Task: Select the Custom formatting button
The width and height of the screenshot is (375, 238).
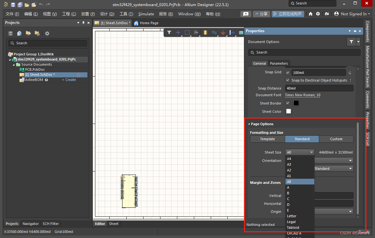Action: pyautogui.click(x=336, y=139)
